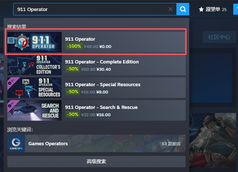This screenshot has width=238, height=172.
Task: Clear the search box with the X
Action: point(171,9)
